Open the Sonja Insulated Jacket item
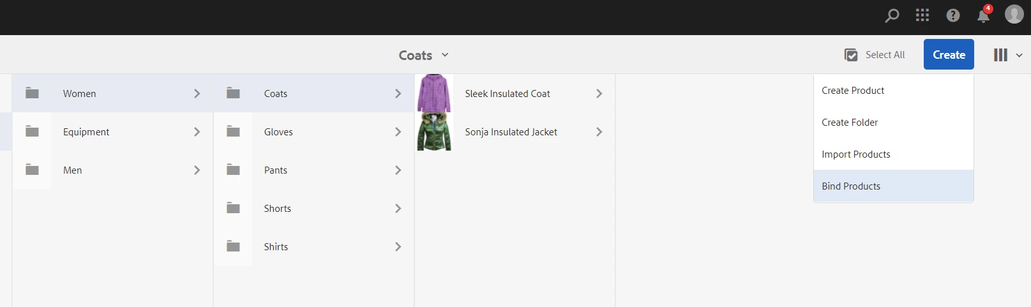The height and width of the screenshot is (307, 1031). [x=511, y=131]
